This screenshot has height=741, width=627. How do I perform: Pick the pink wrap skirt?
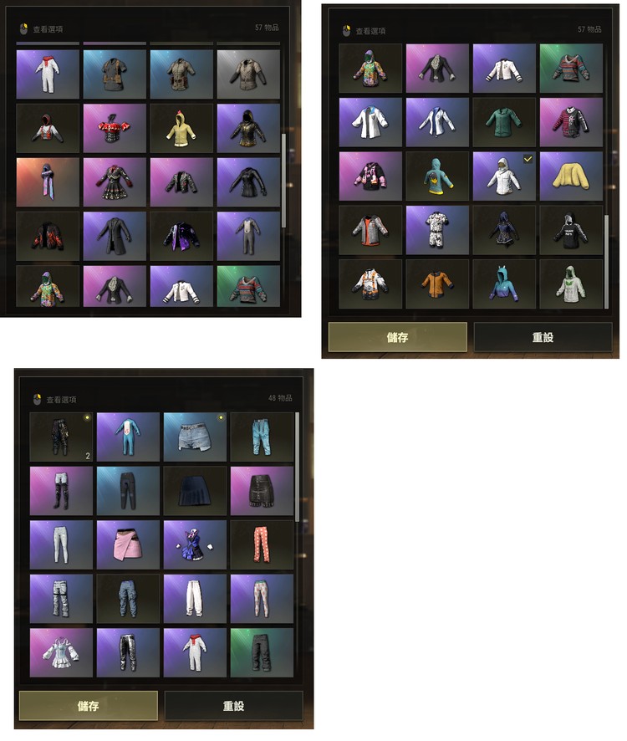coord(128,545)
